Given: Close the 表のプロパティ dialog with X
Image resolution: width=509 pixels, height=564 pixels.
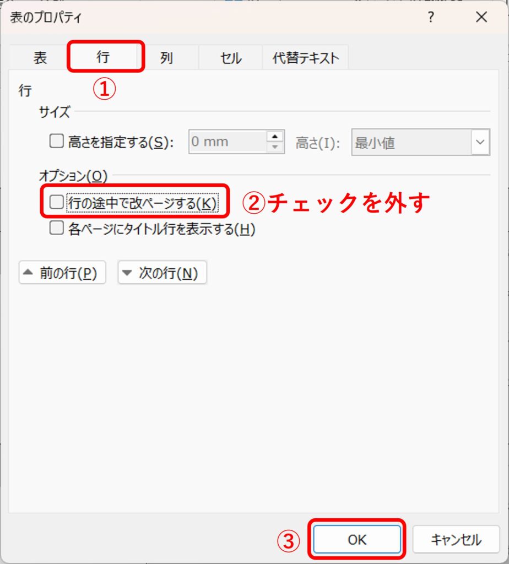Looking at the screenshot, I should pos(481,17).
